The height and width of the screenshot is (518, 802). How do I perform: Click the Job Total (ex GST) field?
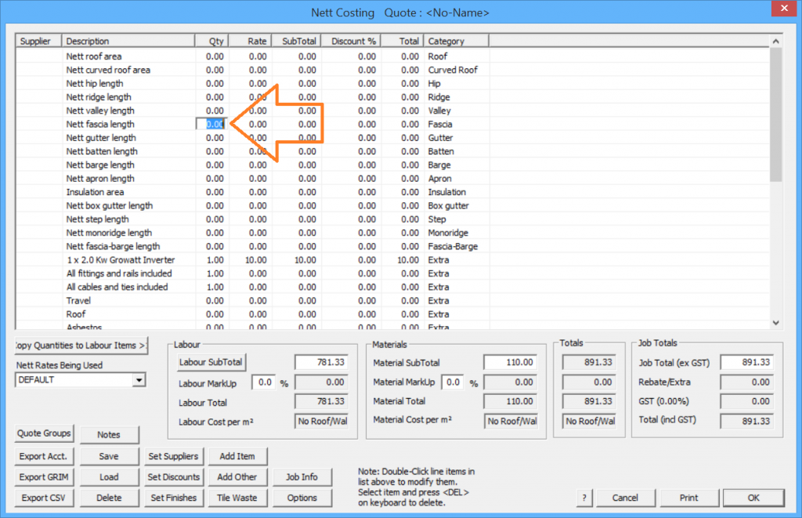click(746, 362)
